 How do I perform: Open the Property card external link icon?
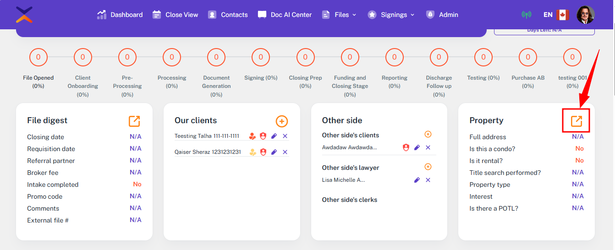pyautogui.click(x=576, y=121)
